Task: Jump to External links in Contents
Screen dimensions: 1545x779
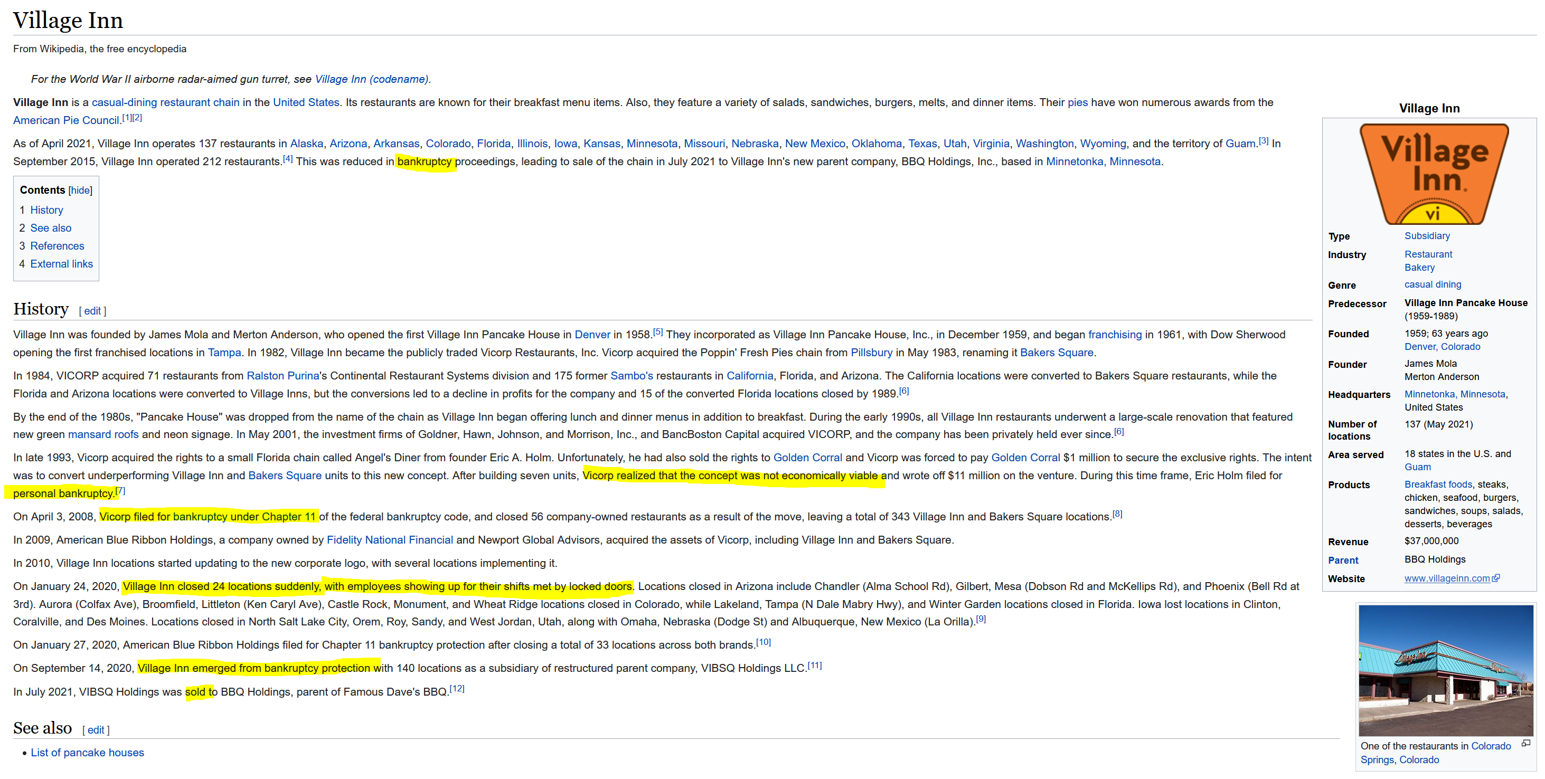Action: point(61,264)
